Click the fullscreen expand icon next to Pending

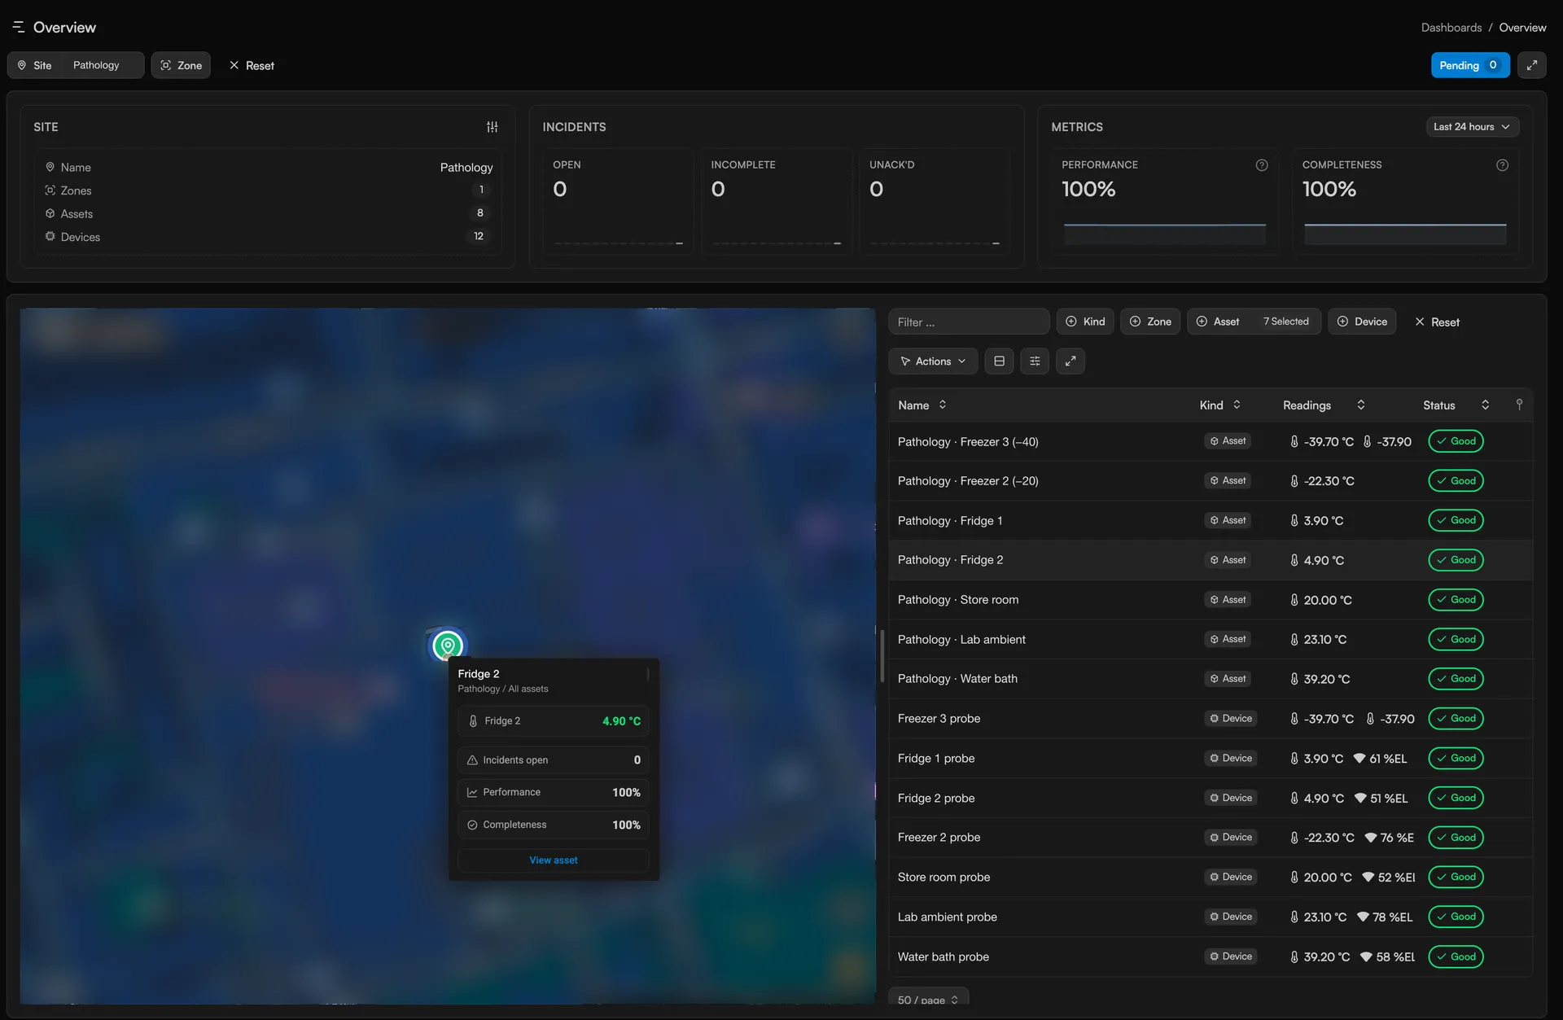click(1531, 65)
